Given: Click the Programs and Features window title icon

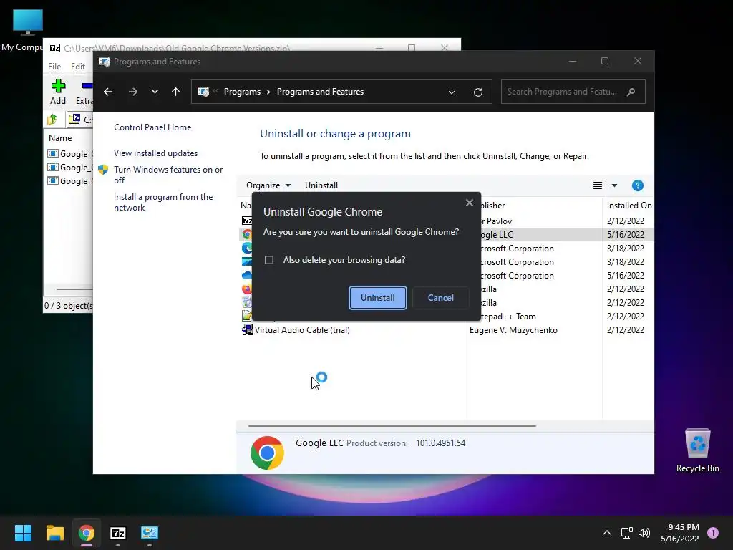Looking at the screenshot, I should [105, 62].
